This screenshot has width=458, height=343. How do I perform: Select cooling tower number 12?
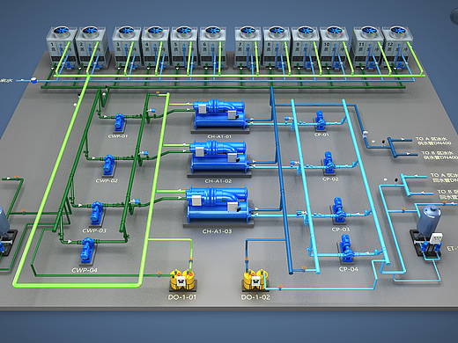pos(397,47)
